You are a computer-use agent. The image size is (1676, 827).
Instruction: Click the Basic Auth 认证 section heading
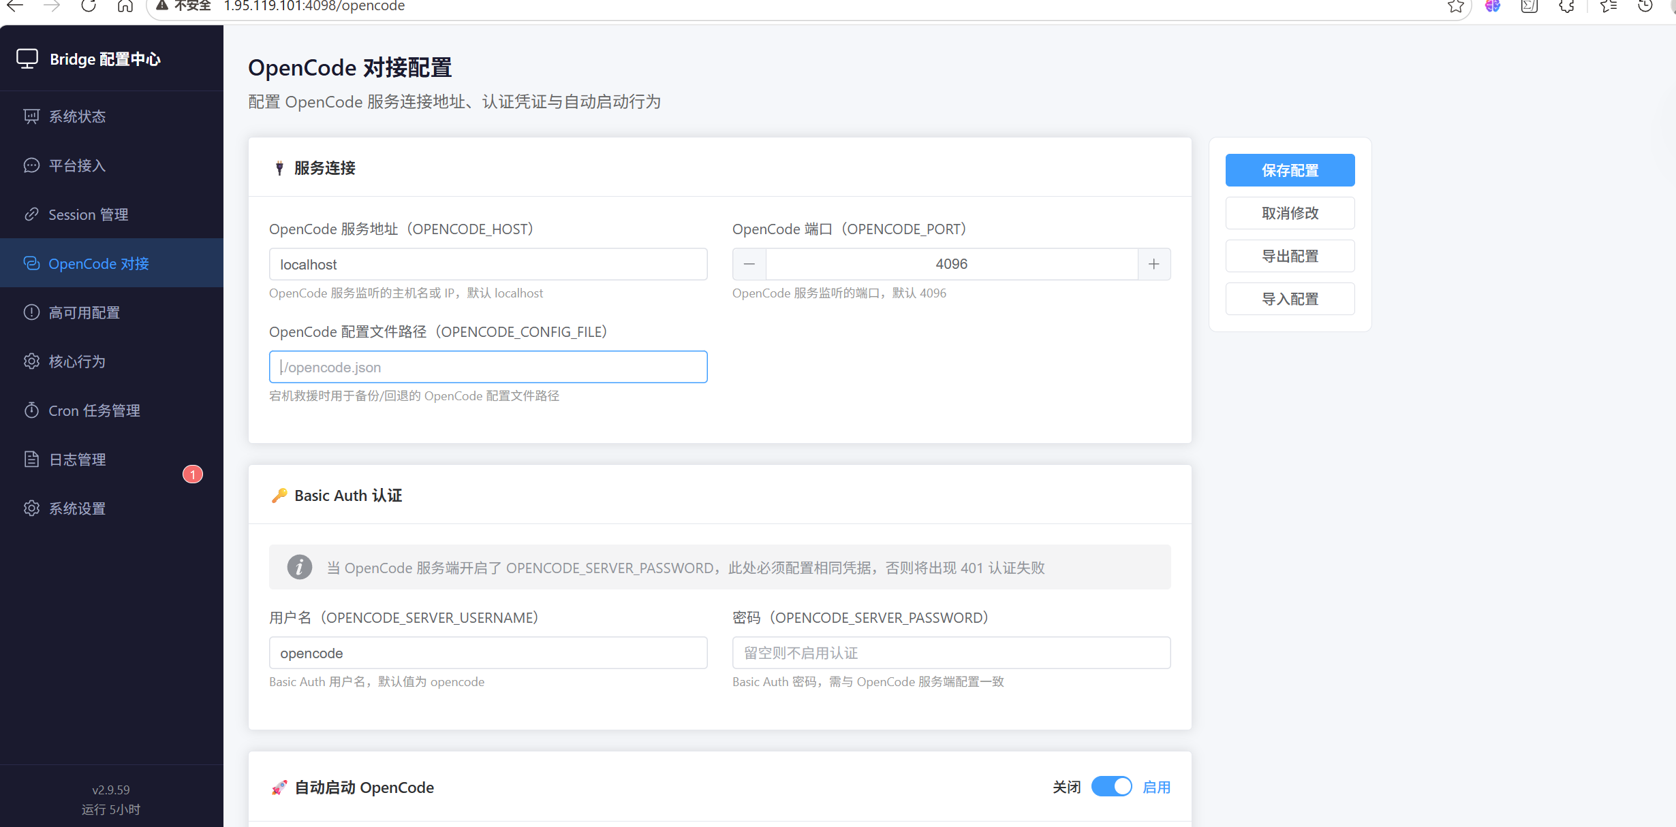pyautogui.click(x=348, y=496)
